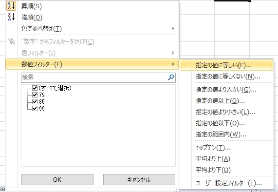
Task: Choose 指定の値に等しくない(N)... filter
Action: coord(226,77)
